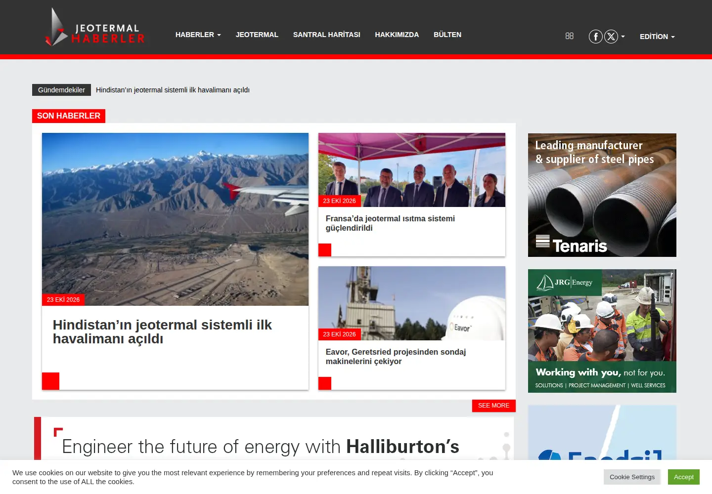The image size is (712, 494).
Task: Open the partially visible blue sidebar ad
Action: [602, 433]
